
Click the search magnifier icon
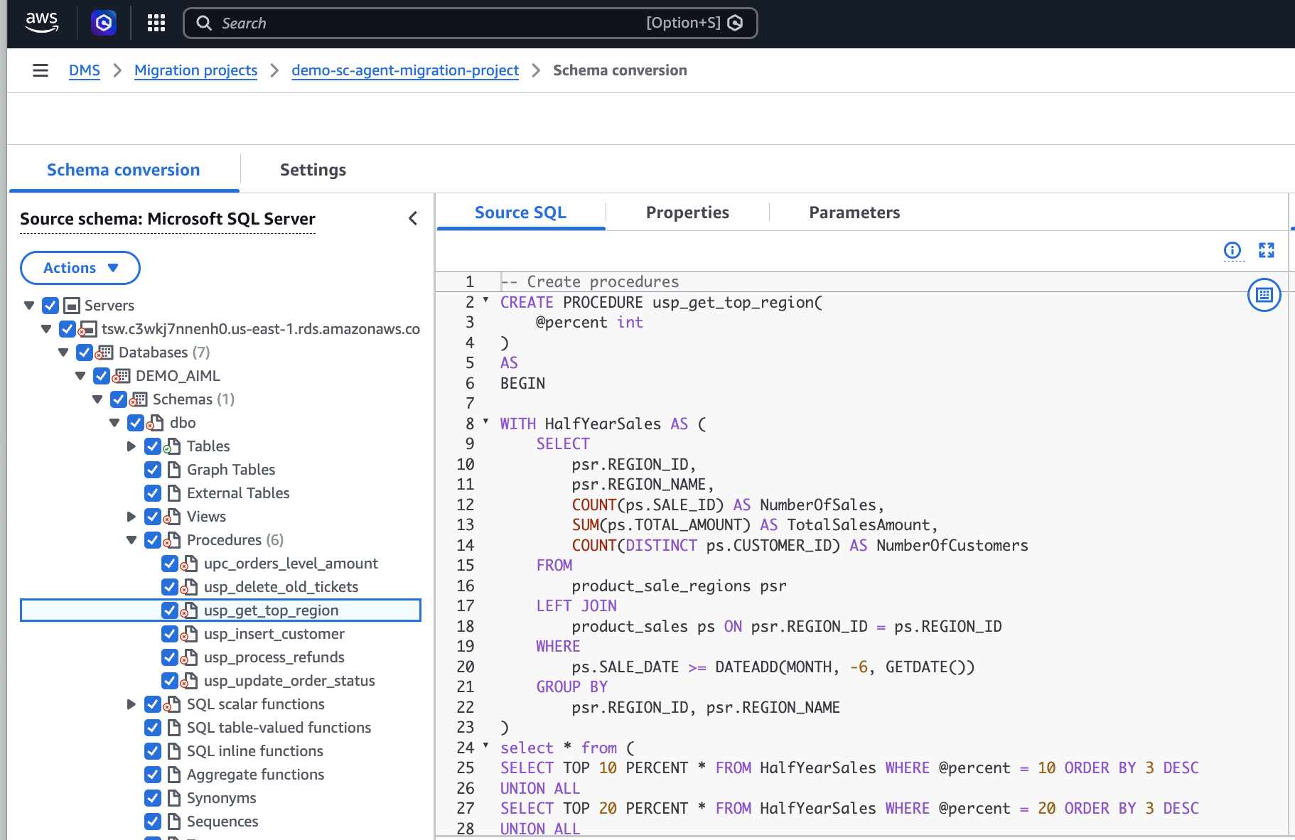pyautogui.click(x=204, y=23)
